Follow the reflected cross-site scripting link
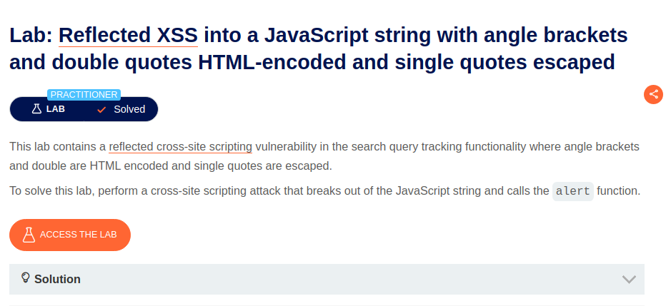This screenshot has width=671, height=306. 181,147
